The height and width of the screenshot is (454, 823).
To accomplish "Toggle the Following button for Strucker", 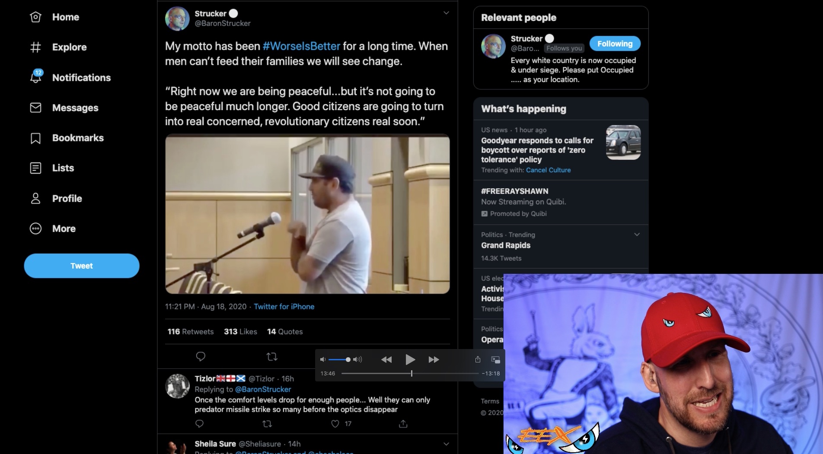I will [x=615, y=44].
